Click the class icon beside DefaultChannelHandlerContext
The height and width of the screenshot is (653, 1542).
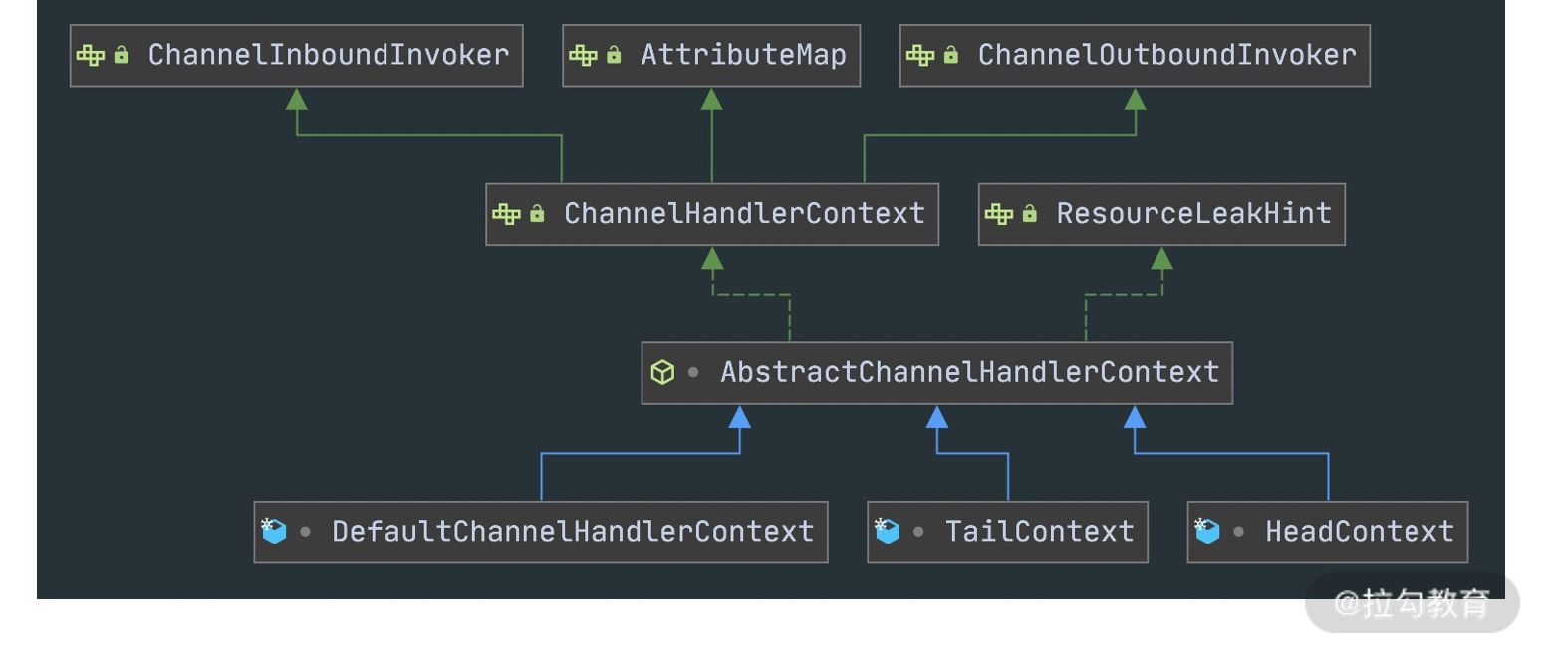[274, 531]
